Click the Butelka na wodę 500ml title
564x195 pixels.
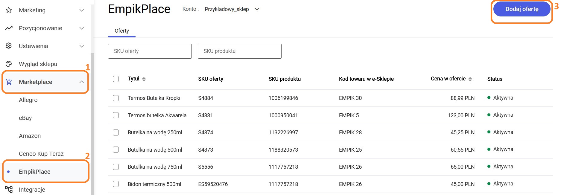[x=155, y=150]
